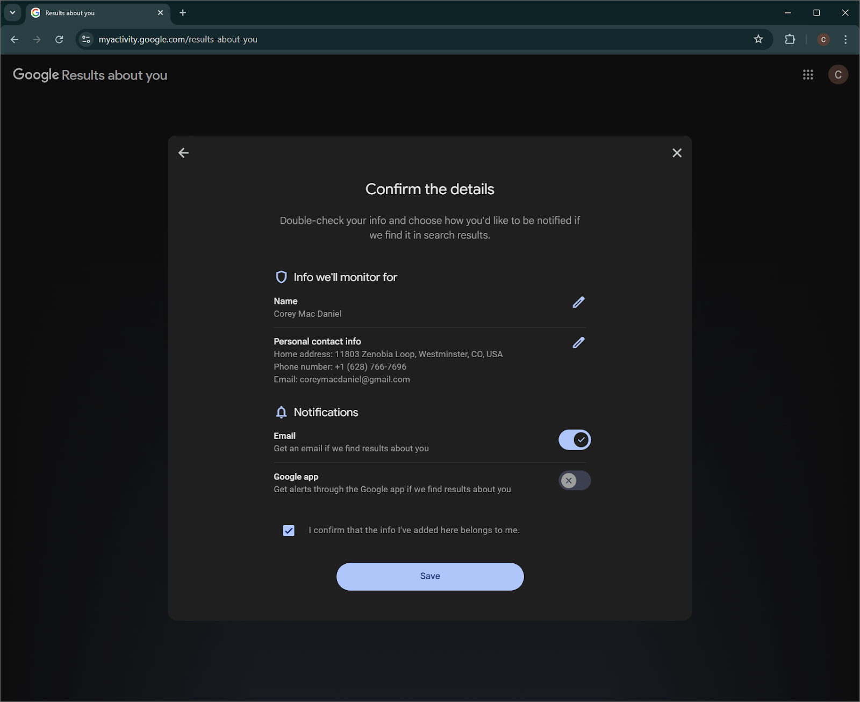The height and width of the screenshot is (702, 860).
Task: Click the bell icon beside Notifications
Action: 281,412
